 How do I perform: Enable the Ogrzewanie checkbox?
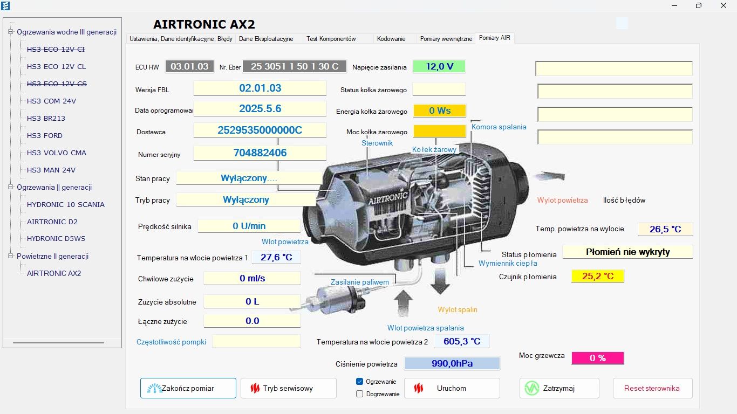(360, 382)
